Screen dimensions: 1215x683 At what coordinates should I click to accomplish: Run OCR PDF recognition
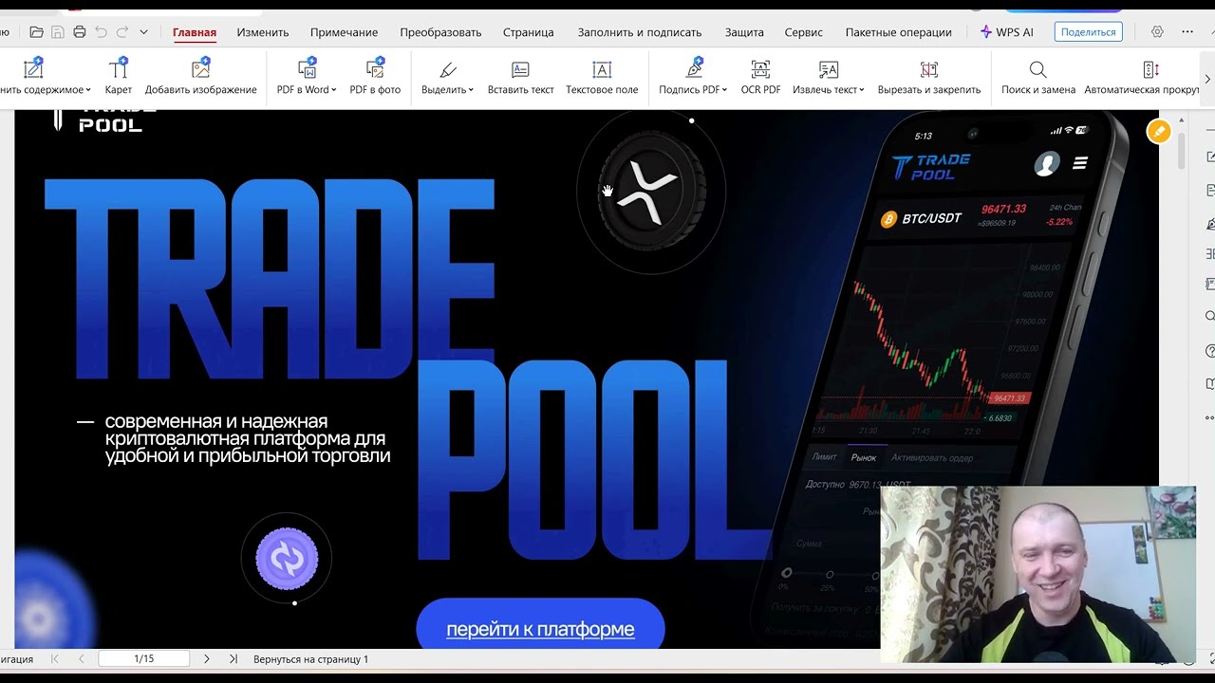tap(760, 78)
